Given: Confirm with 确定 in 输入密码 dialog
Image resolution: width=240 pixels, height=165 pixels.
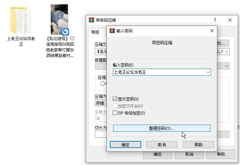Looking at the screenshot, I should click(126, 145).
